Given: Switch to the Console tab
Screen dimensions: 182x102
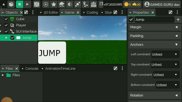Looking at the screenshot, I should click(x=32, y=69).
